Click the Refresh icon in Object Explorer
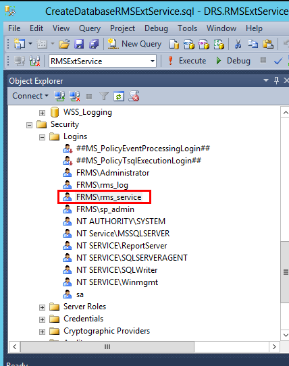289x366 pixels. (x=119, y=96)
